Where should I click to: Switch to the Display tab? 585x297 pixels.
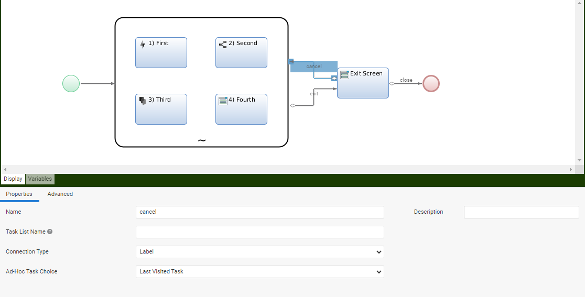point(13,179)
